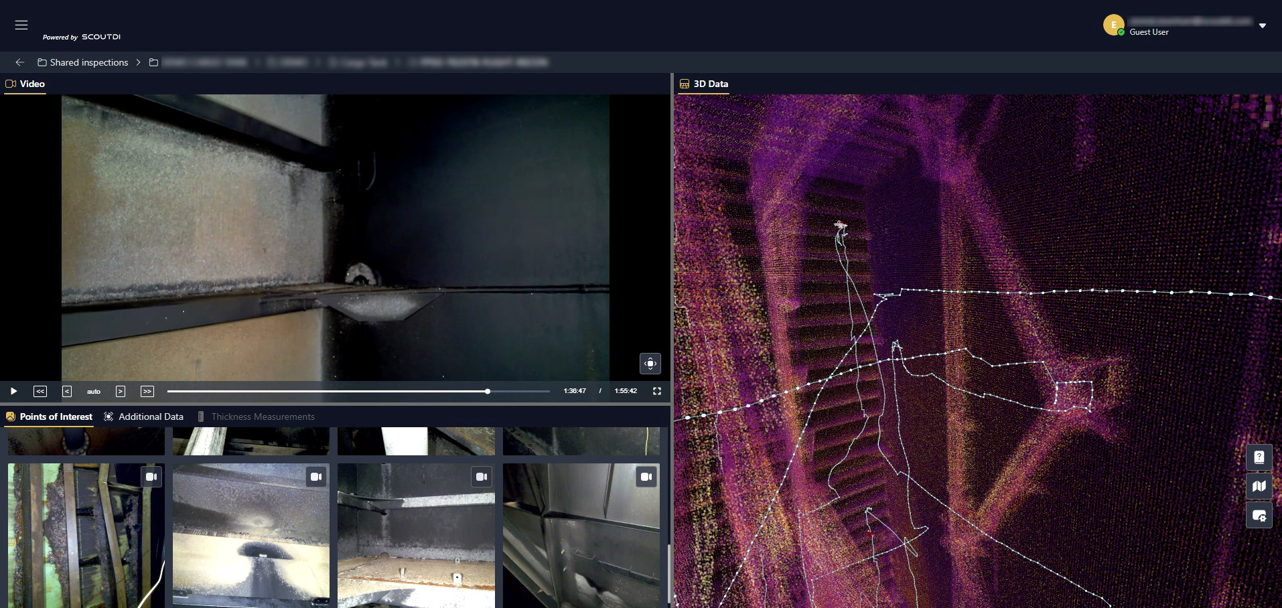Toggle the map view icon in 3D panel

click(1259, 486)
